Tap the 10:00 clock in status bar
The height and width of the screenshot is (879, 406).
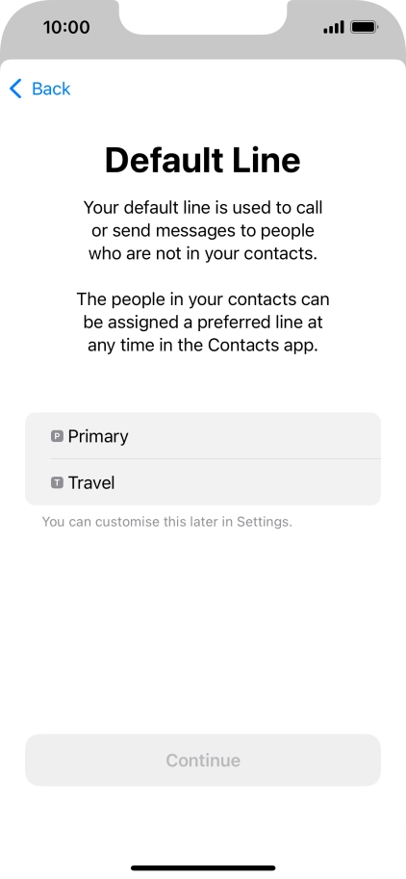tap(66, 27)
